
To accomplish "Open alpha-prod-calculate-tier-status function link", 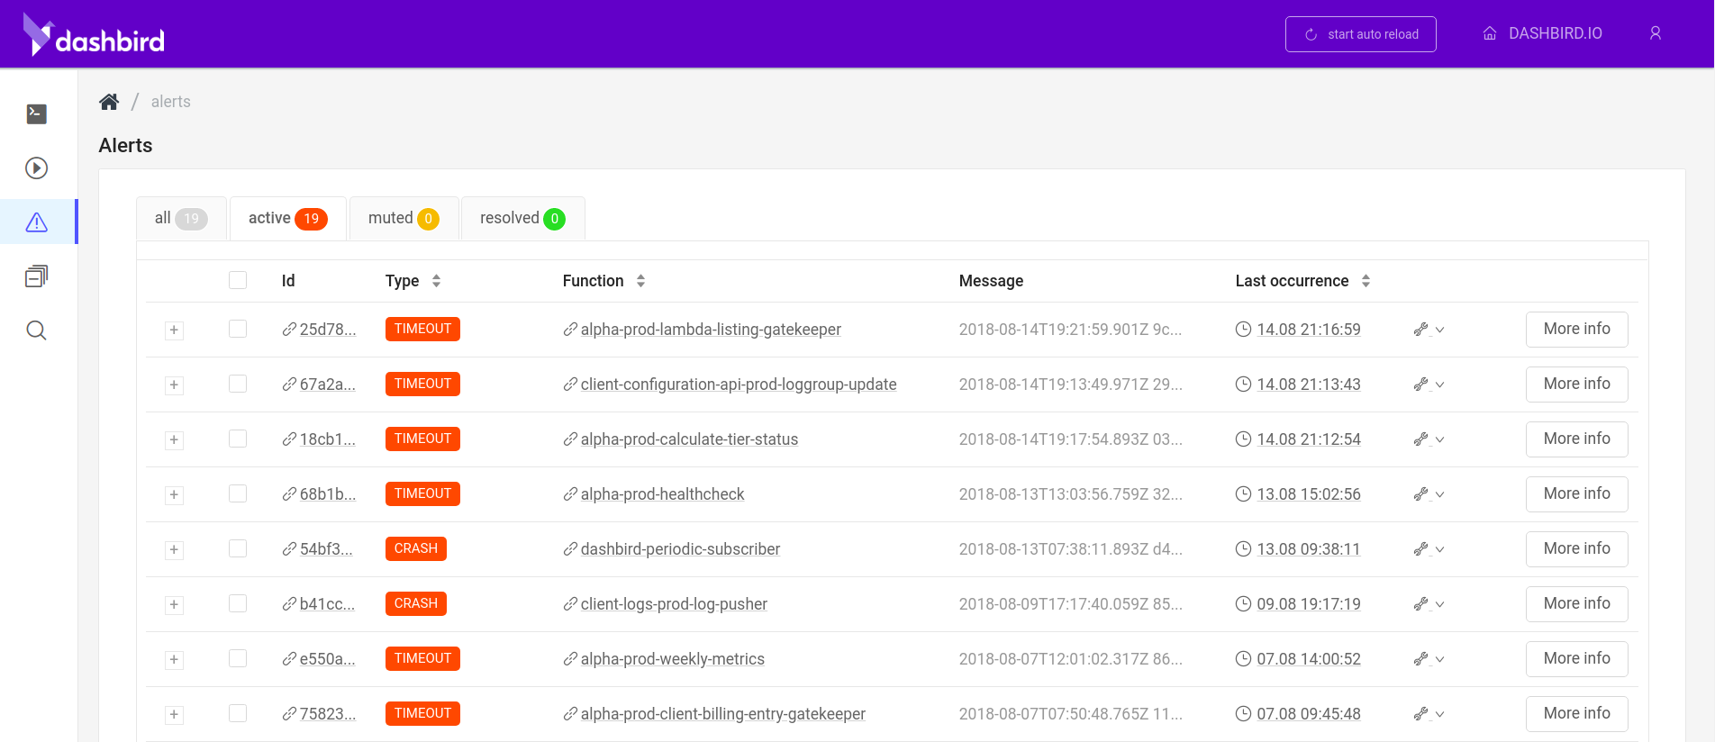I will point(689,439).
